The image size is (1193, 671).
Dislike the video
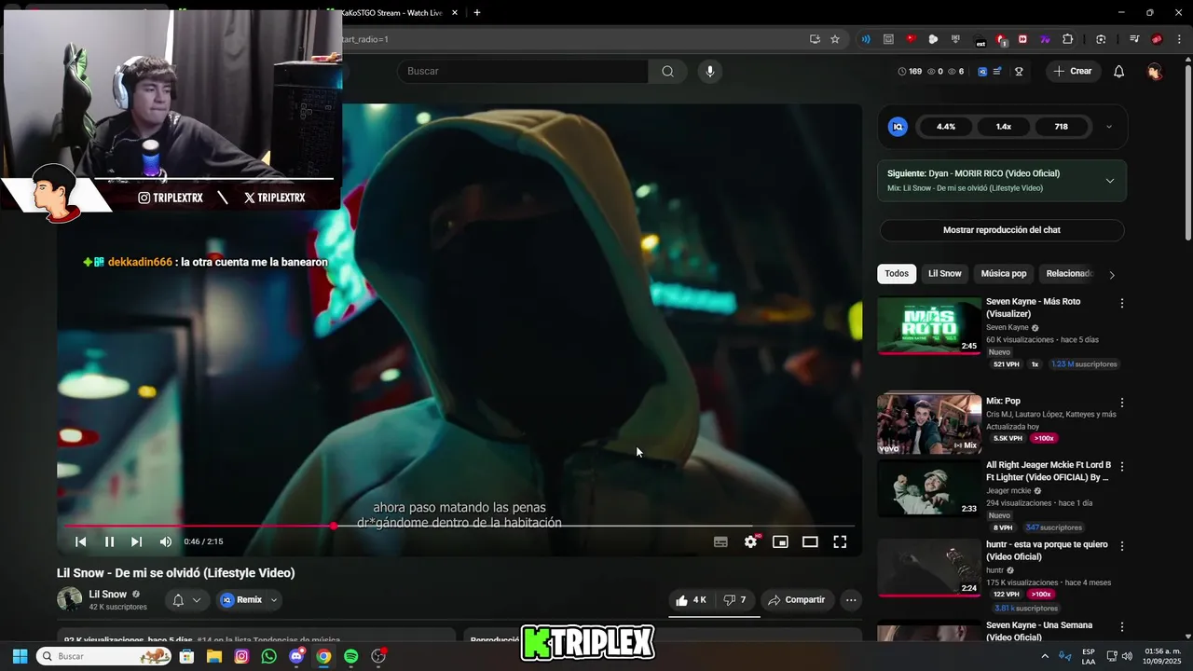pos(735,600)
